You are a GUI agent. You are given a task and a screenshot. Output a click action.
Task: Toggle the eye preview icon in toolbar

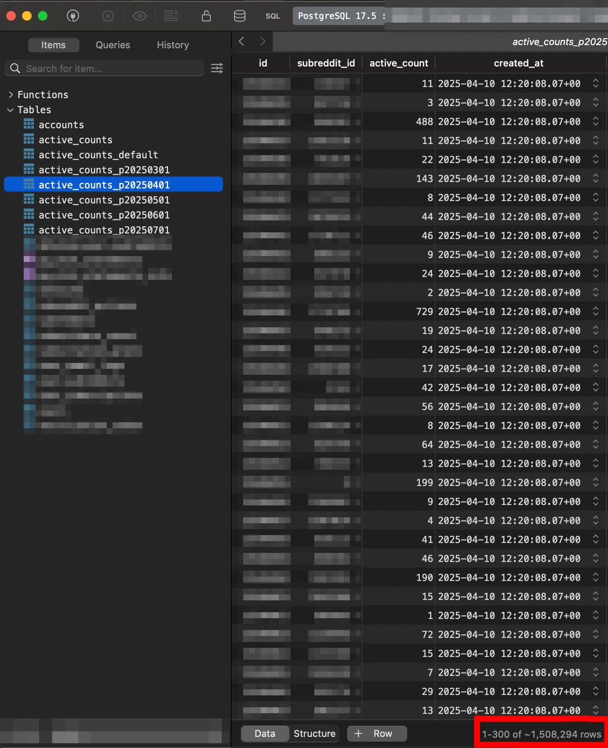[140, 16]
